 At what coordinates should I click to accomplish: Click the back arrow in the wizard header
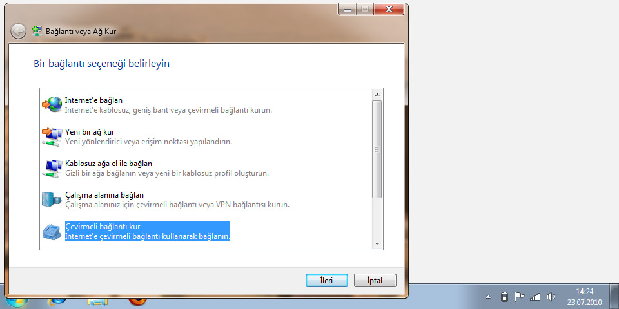tap(18, 31)
